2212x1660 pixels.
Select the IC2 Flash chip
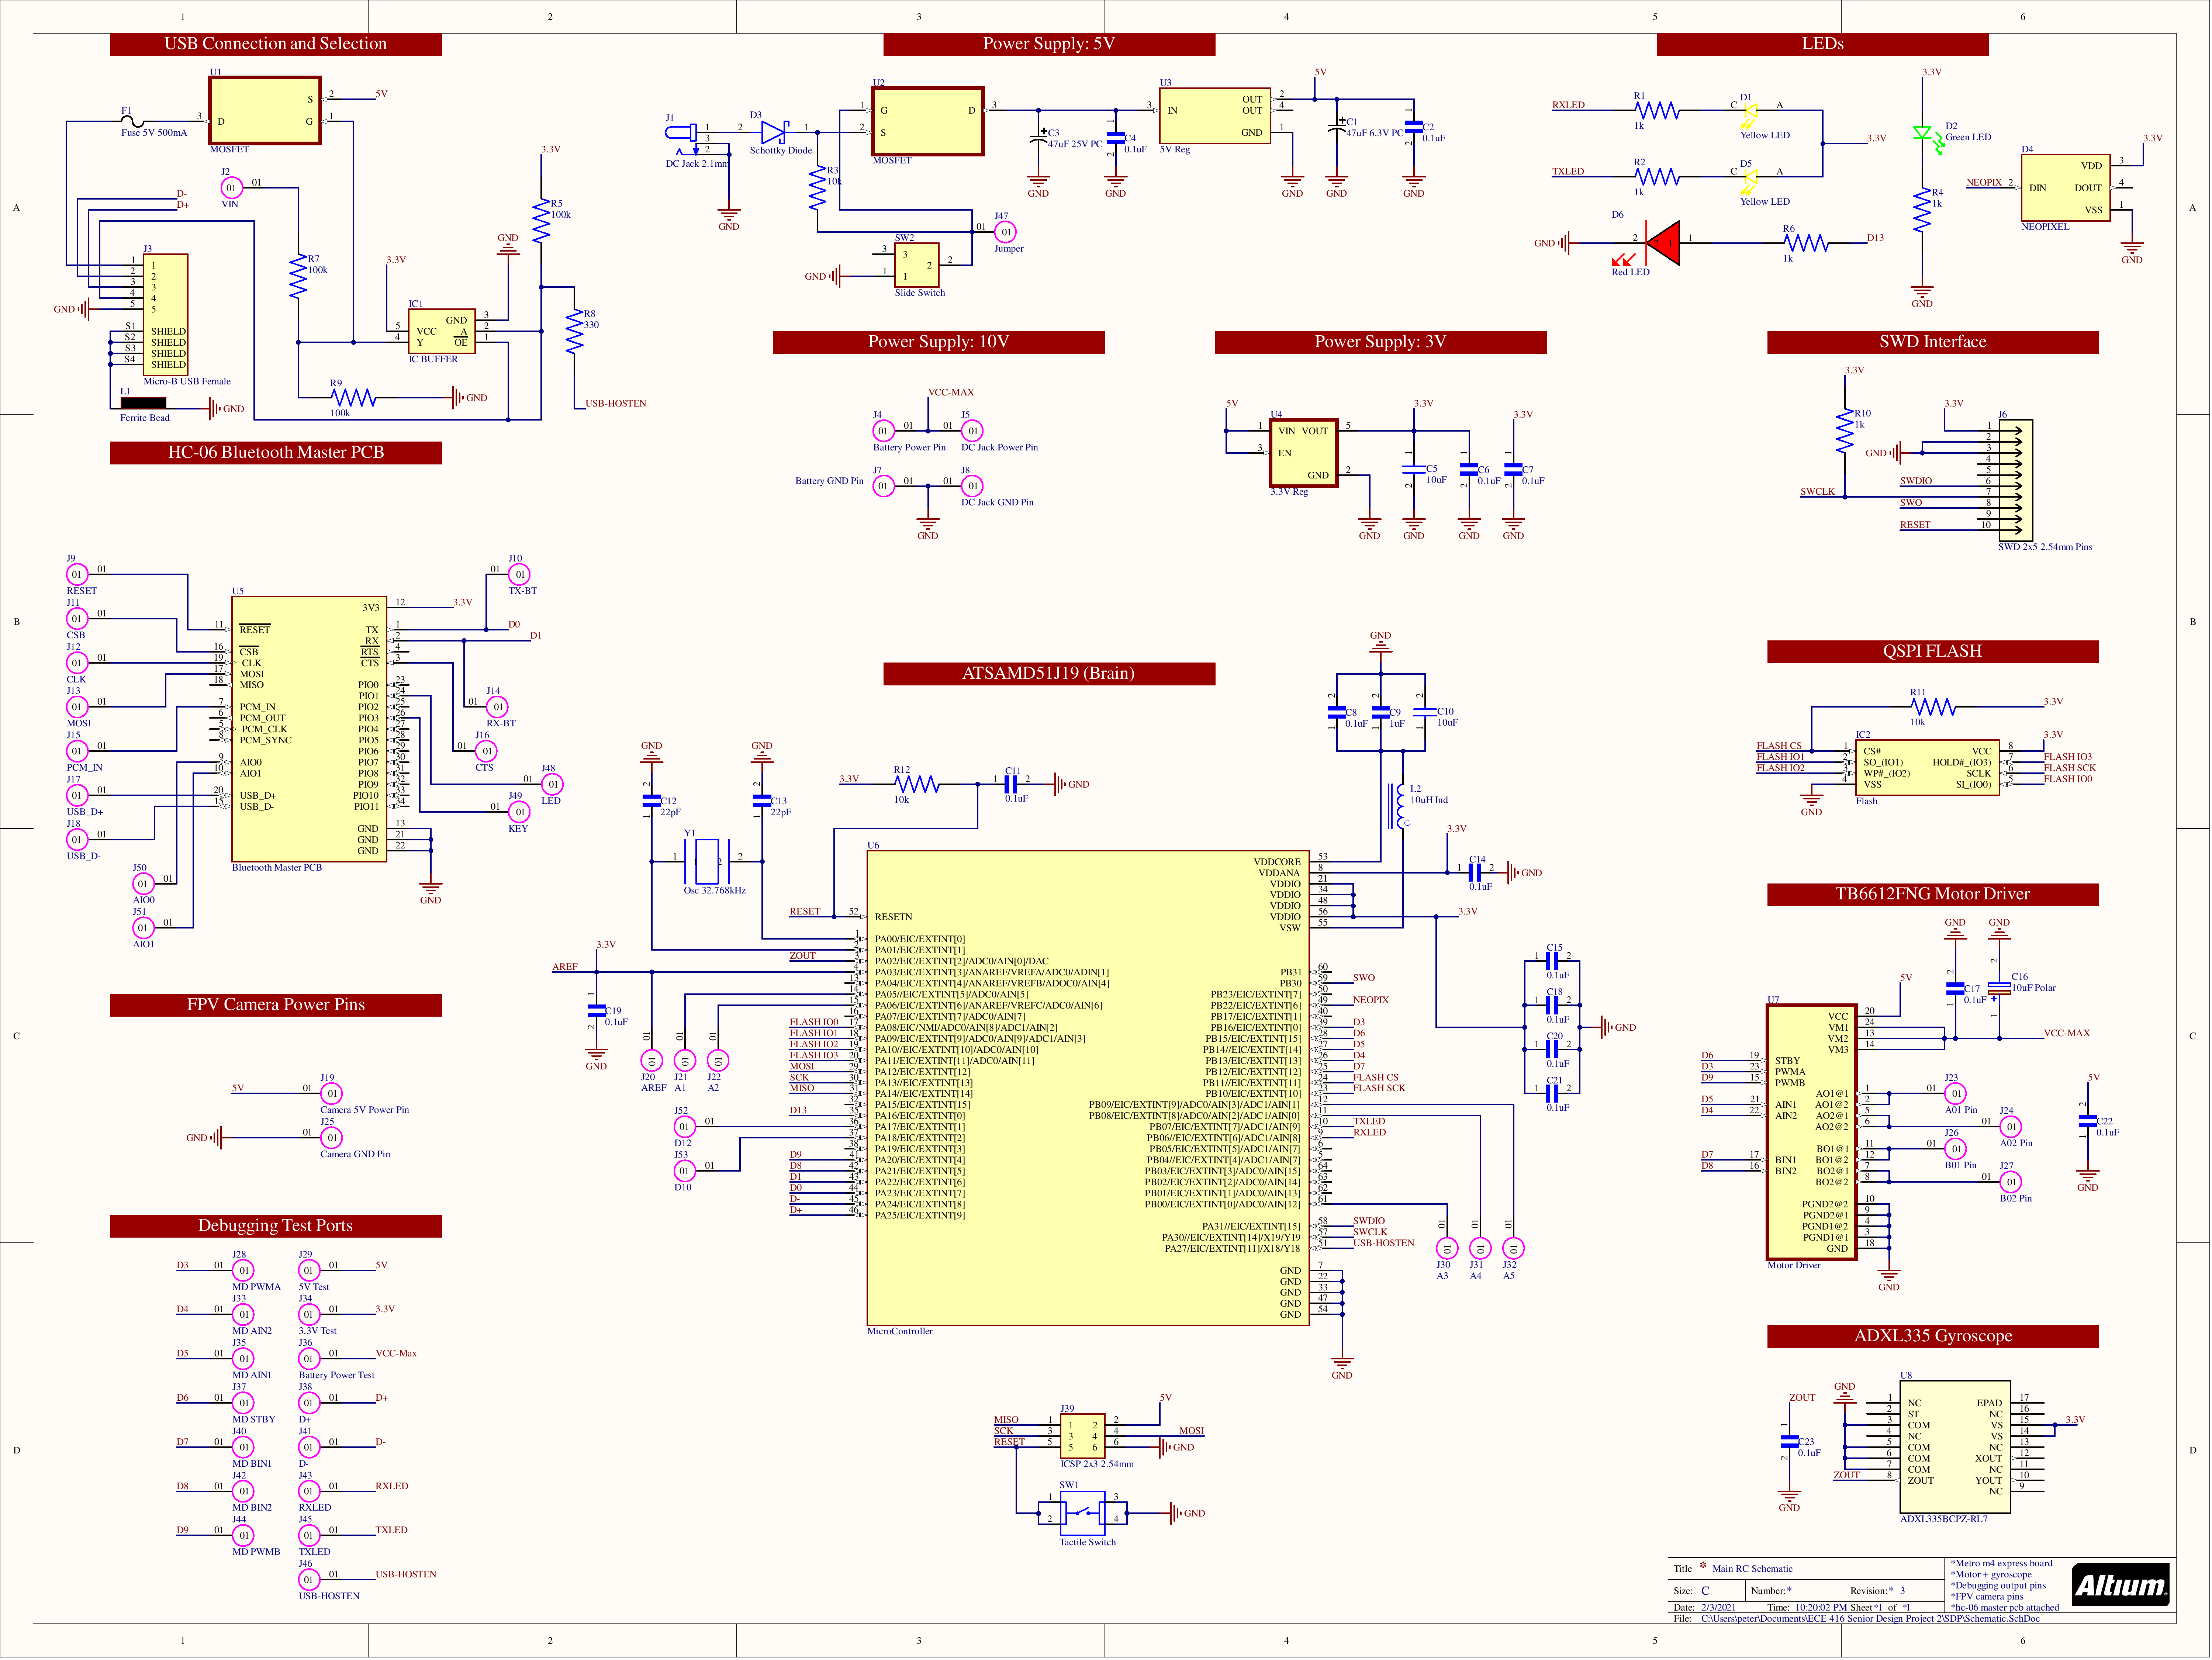1928,768
